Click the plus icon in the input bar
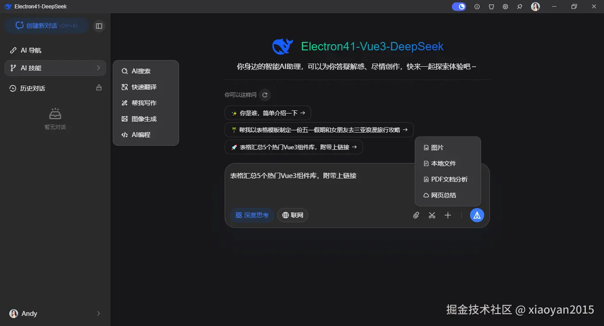The image size is (604, 326). click(448, 215)
